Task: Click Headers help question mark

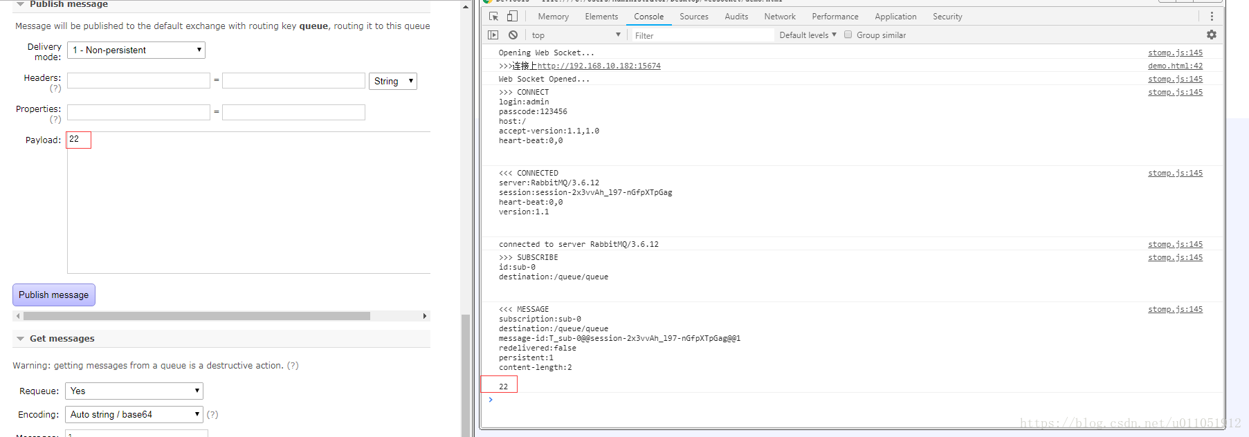Action: [55, 89]
